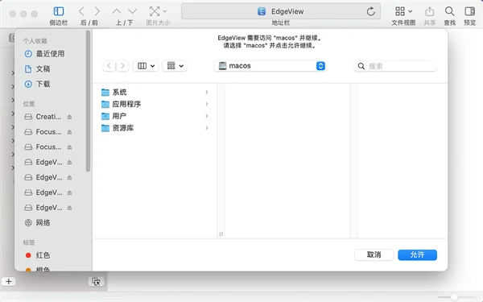
Task: Click the file dialog back chevron button
Action: click(109, 66)
